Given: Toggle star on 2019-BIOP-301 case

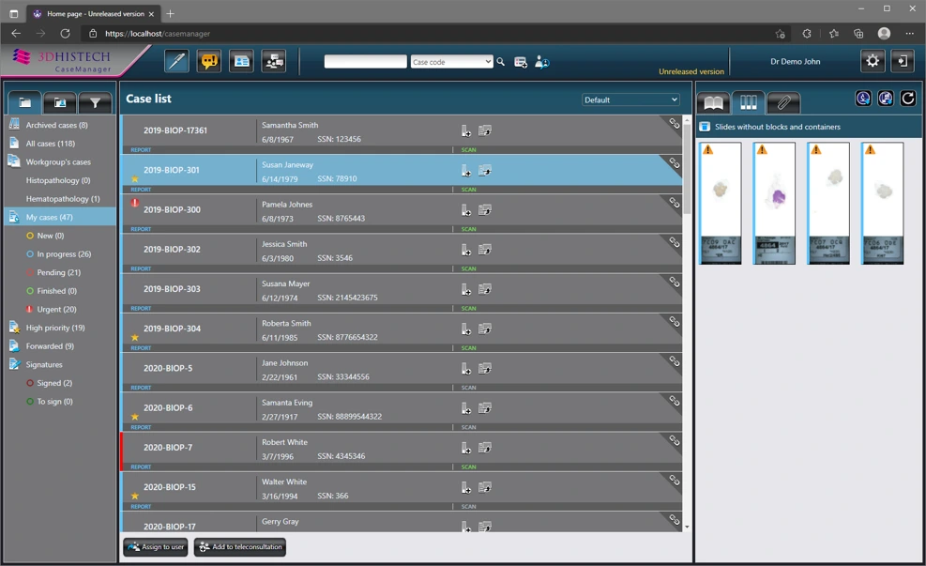Looking at the screenshot, I should tap(135, 178).
